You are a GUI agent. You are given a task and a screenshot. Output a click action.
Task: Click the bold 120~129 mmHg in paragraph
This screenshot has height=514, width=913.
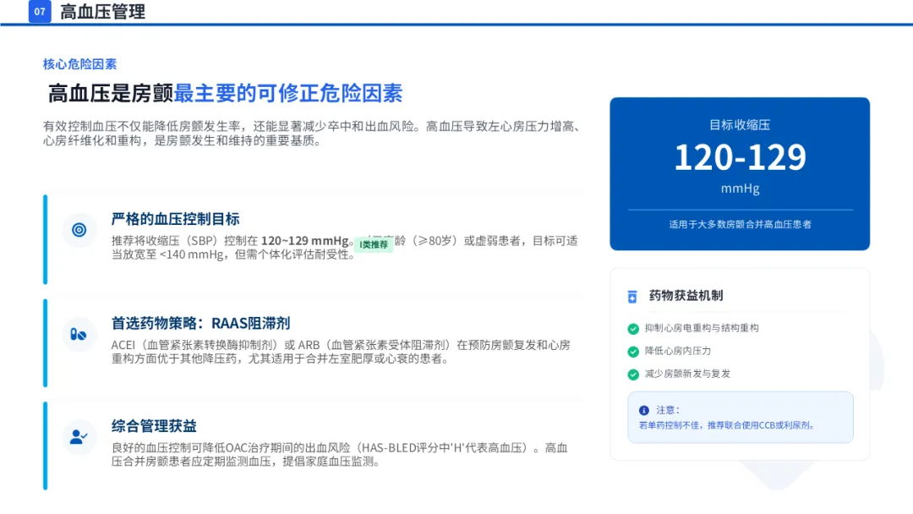(x=304, y=240)
